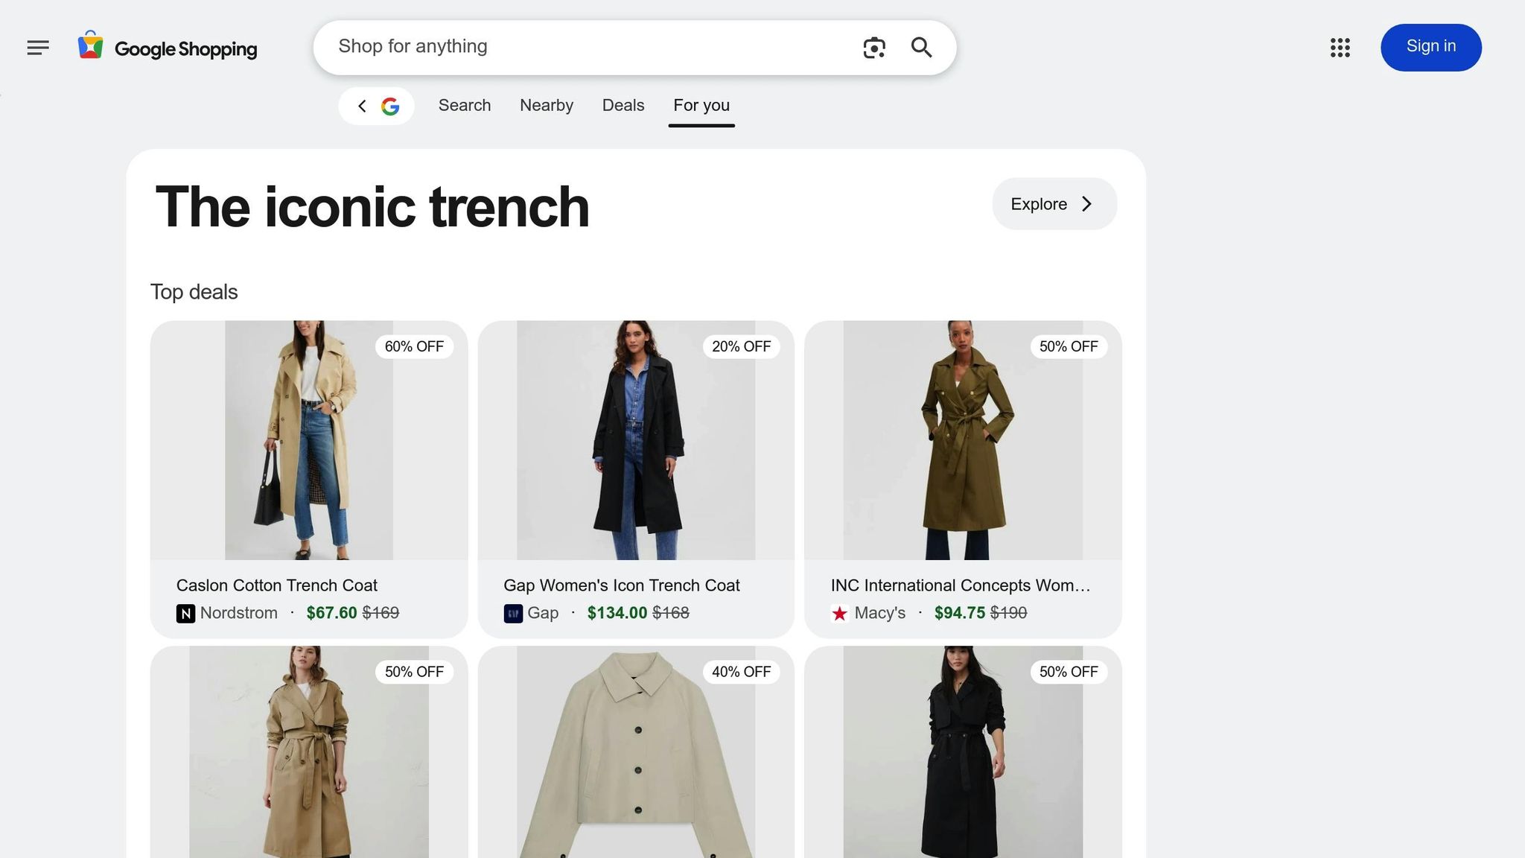Open the Google apps grid

click(x=1340, y=48)
